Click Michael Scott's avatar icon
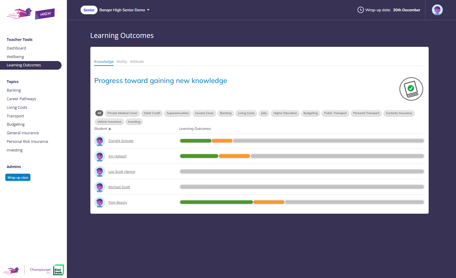 tap(100, 187)
